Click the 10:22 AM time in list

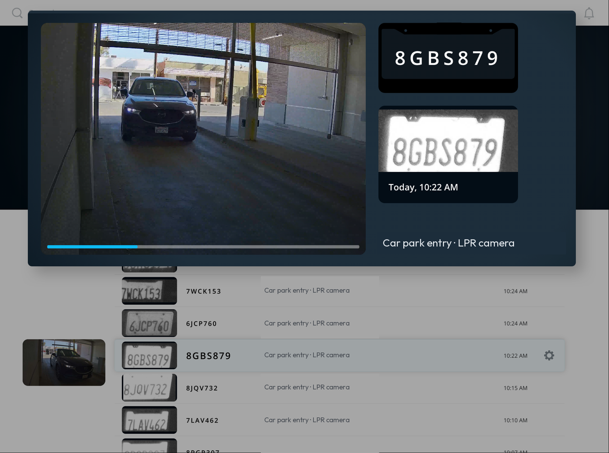[515, 356]
